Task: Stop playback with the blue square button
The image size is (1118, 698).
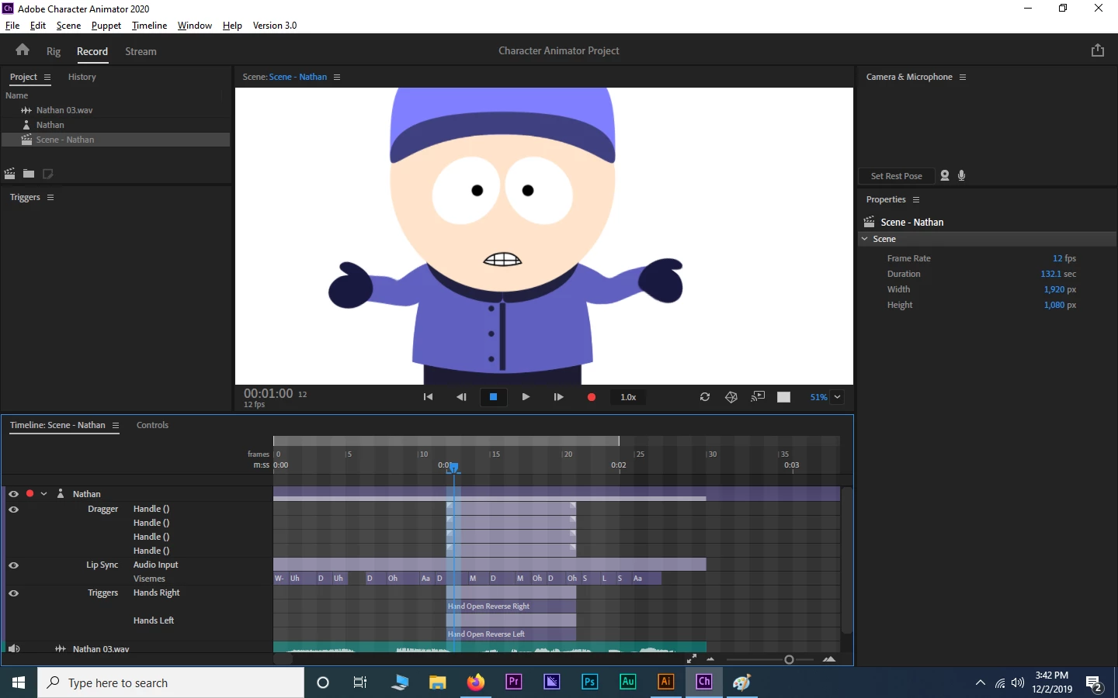Action: 493,397
